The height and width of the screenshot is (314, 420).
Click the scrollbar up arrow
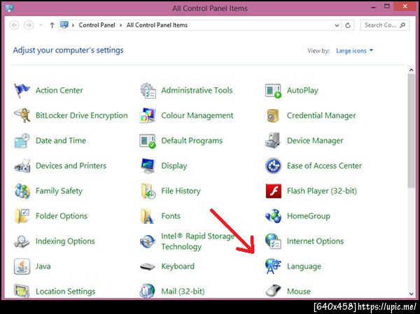pos(412,70)
